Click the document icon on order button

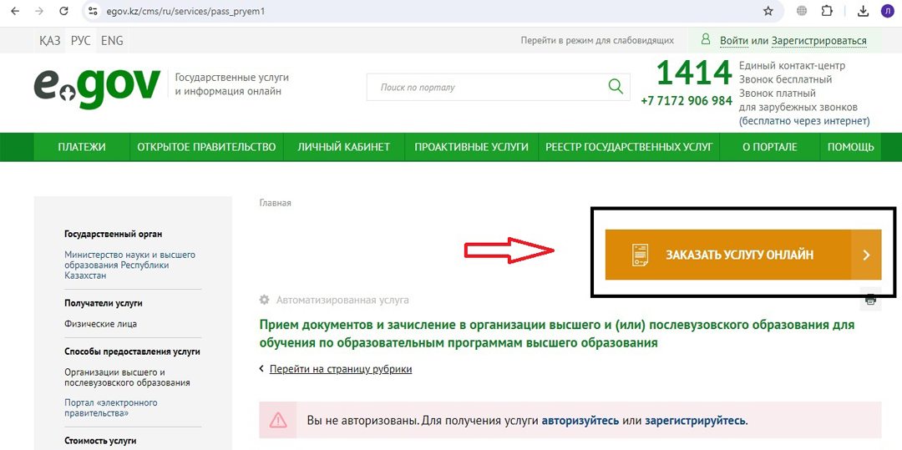pos(641,255)
